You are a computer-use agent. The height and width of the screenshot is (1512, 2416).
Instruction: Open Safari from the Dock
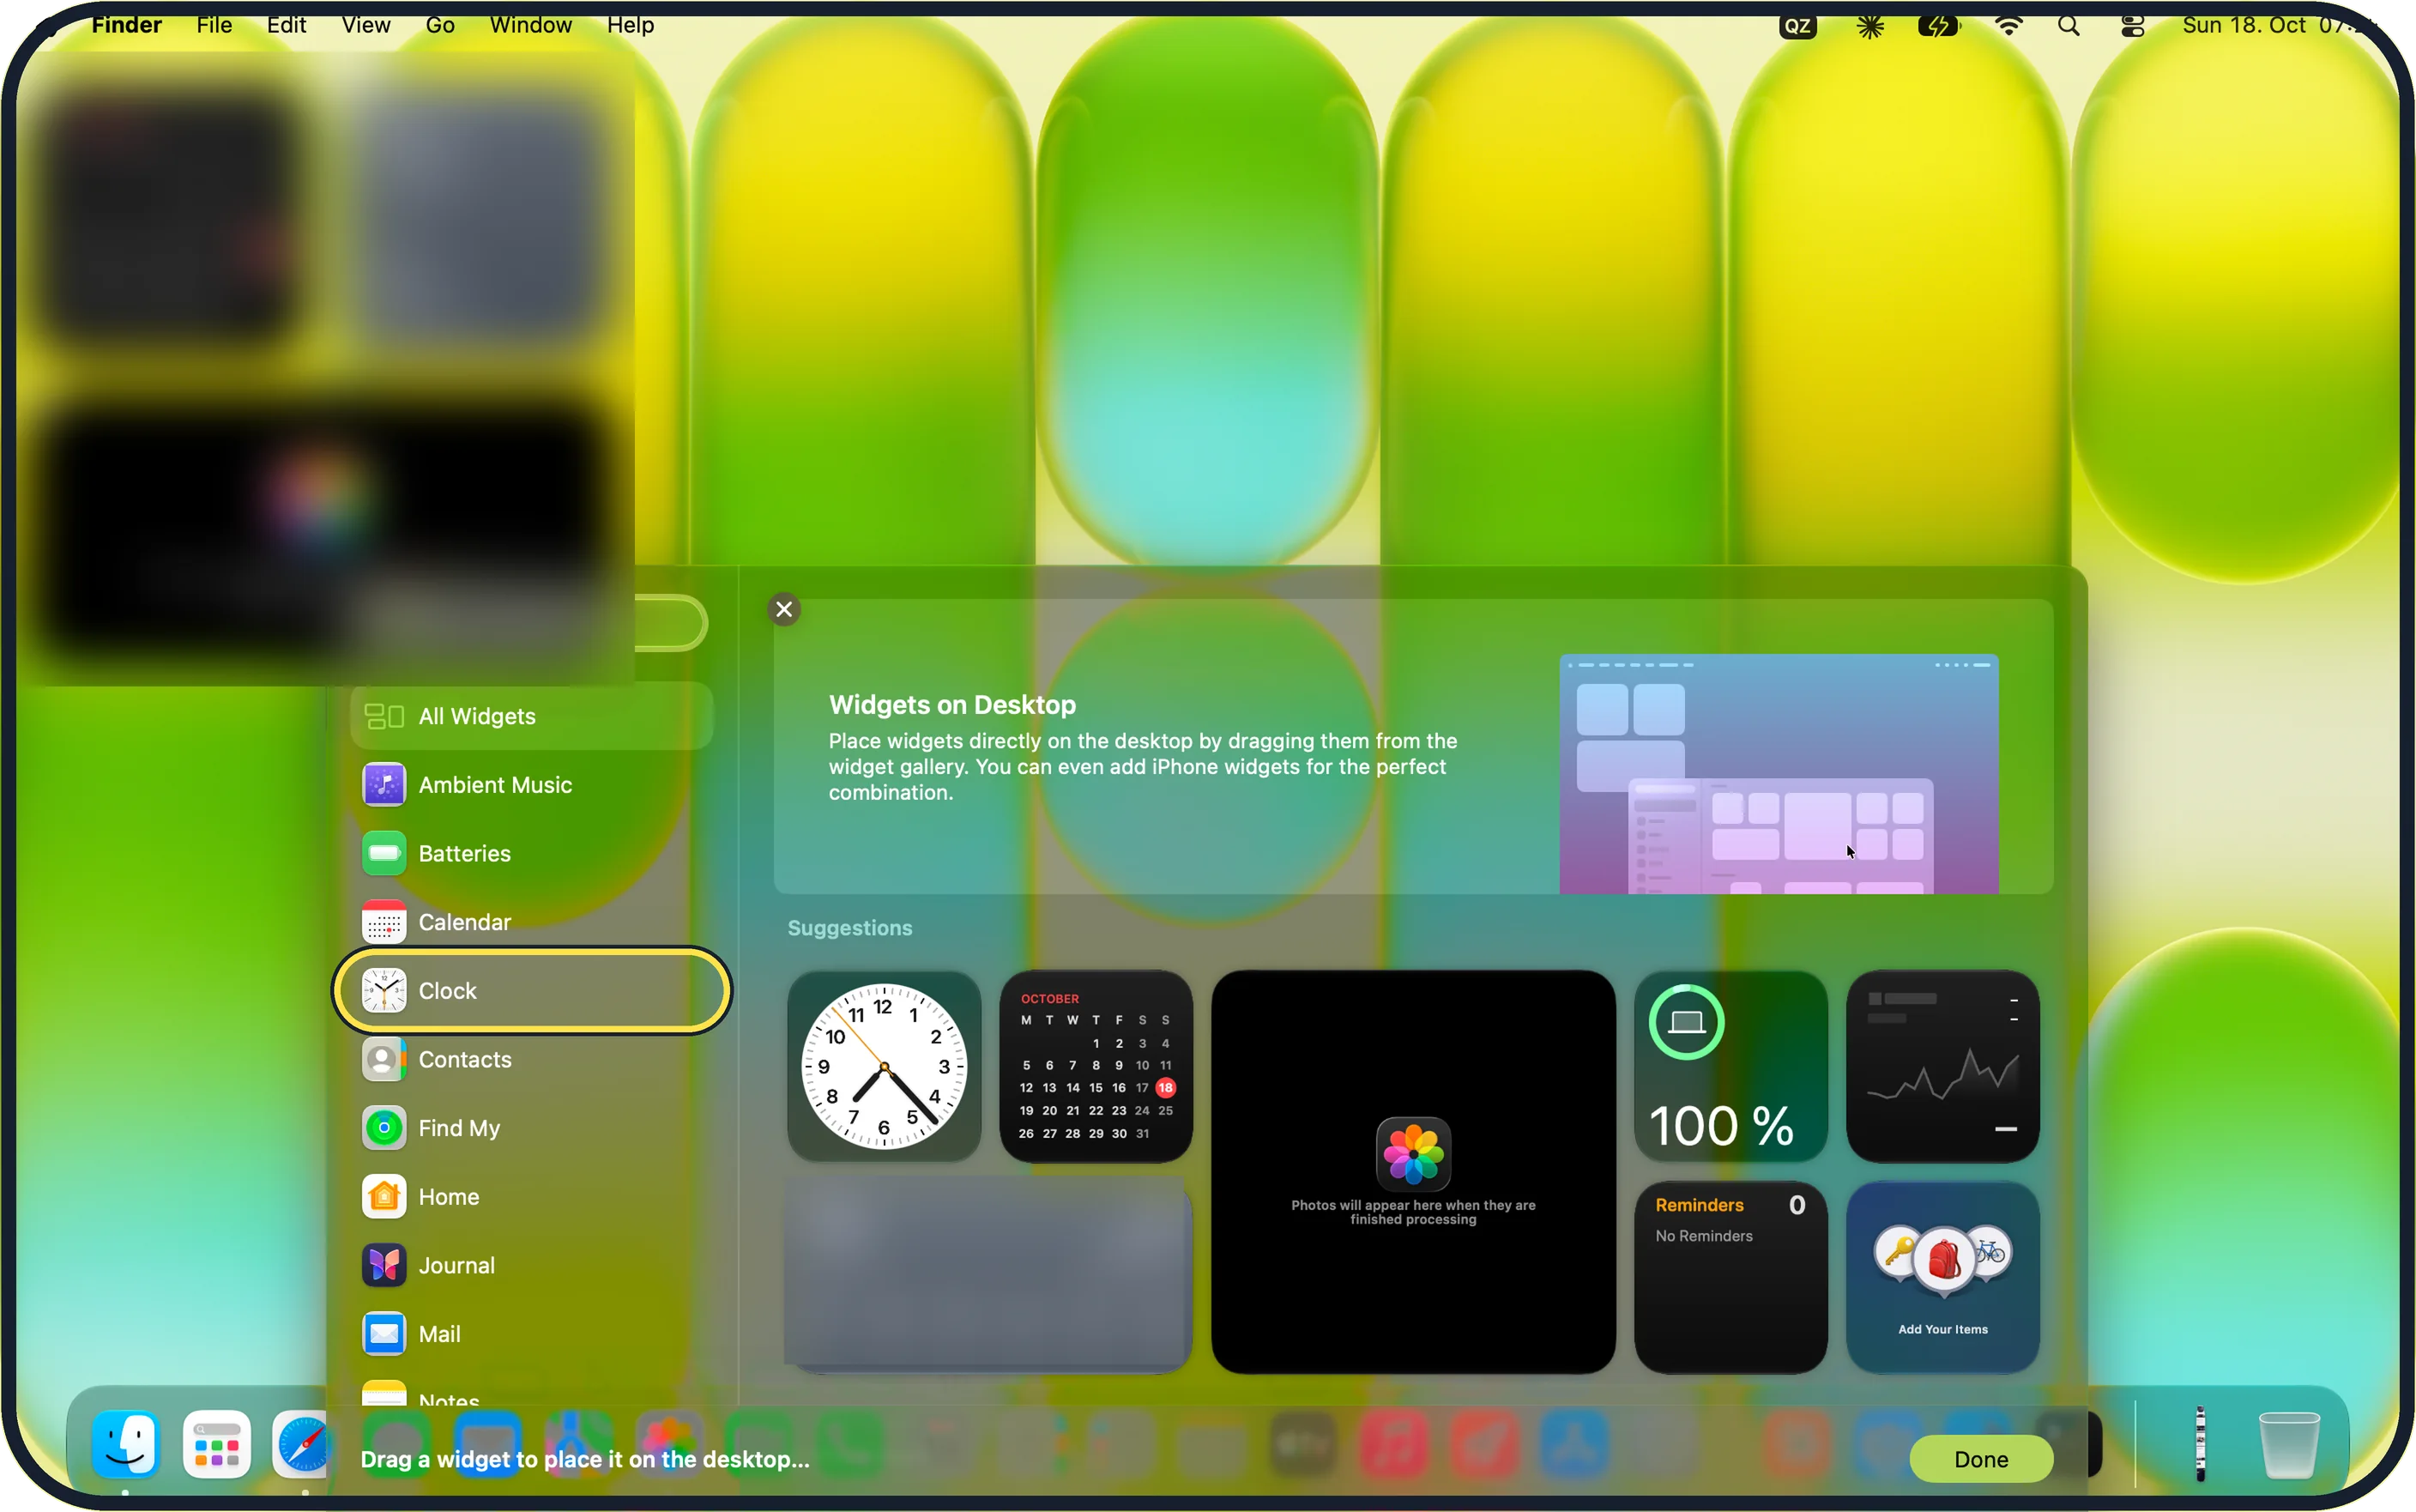pyautogui.click(x=300, y=1444)
